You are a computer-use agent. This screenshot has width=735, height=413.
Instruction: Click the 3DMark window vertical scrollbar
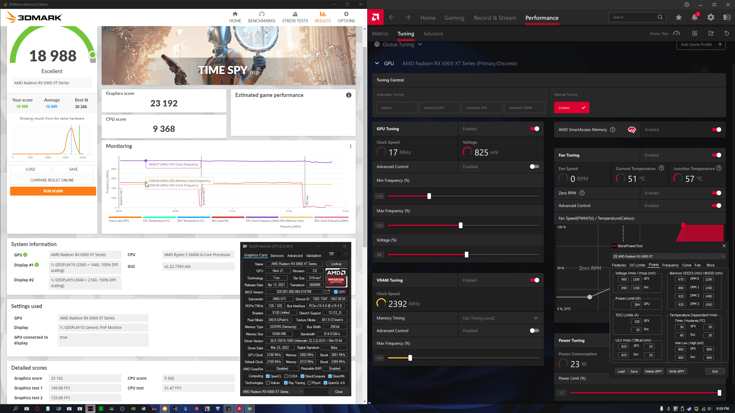point(365,146)
